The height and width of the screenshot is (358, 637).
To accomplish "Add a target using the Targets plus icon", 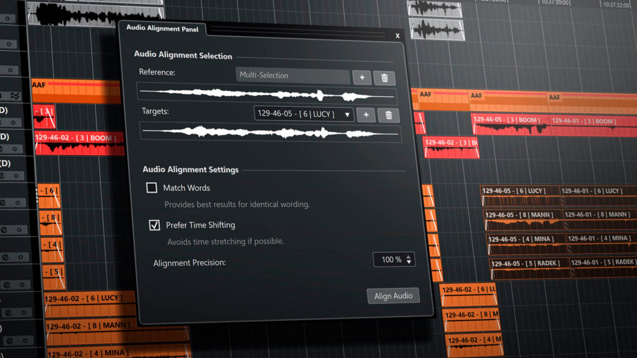I will pos(366,114).
